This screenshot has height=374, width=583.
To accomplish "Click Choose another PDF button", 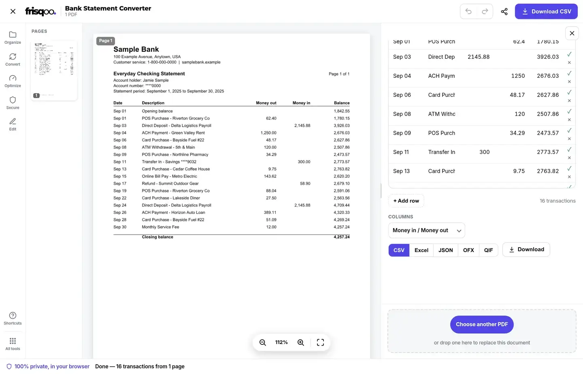I will pyautogui.click(x=482, y=324).
